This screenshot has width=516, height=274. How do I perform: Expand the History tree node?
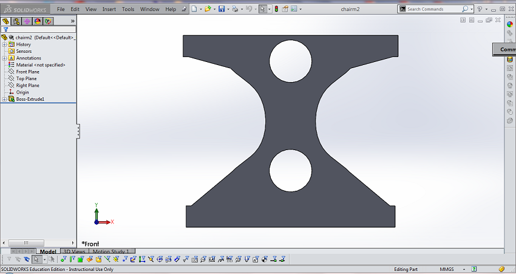(x=4, y=44)
